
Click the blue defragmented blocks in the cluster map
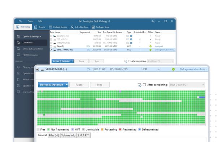(202, 97)
